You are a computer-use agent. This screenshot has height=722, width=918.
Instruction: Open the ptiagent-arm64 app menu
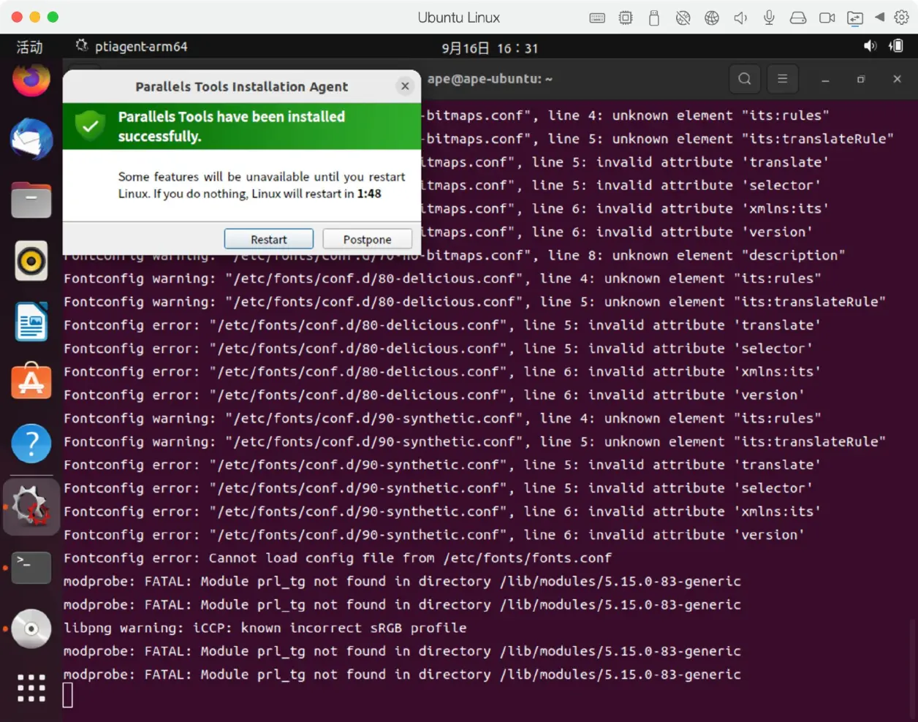click(x=132, y=47)
